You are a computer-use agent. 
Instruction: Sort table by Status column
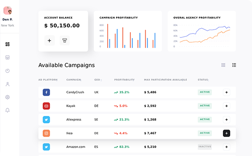click(204, 80)
